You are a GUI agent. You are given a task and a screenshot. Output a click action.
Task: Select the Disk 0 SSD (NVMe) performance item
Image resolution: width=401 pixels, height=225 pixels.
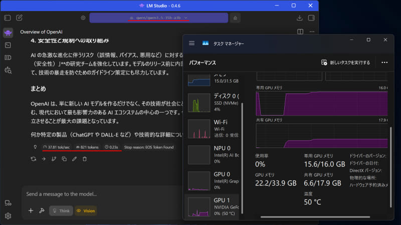pos(213,102)
